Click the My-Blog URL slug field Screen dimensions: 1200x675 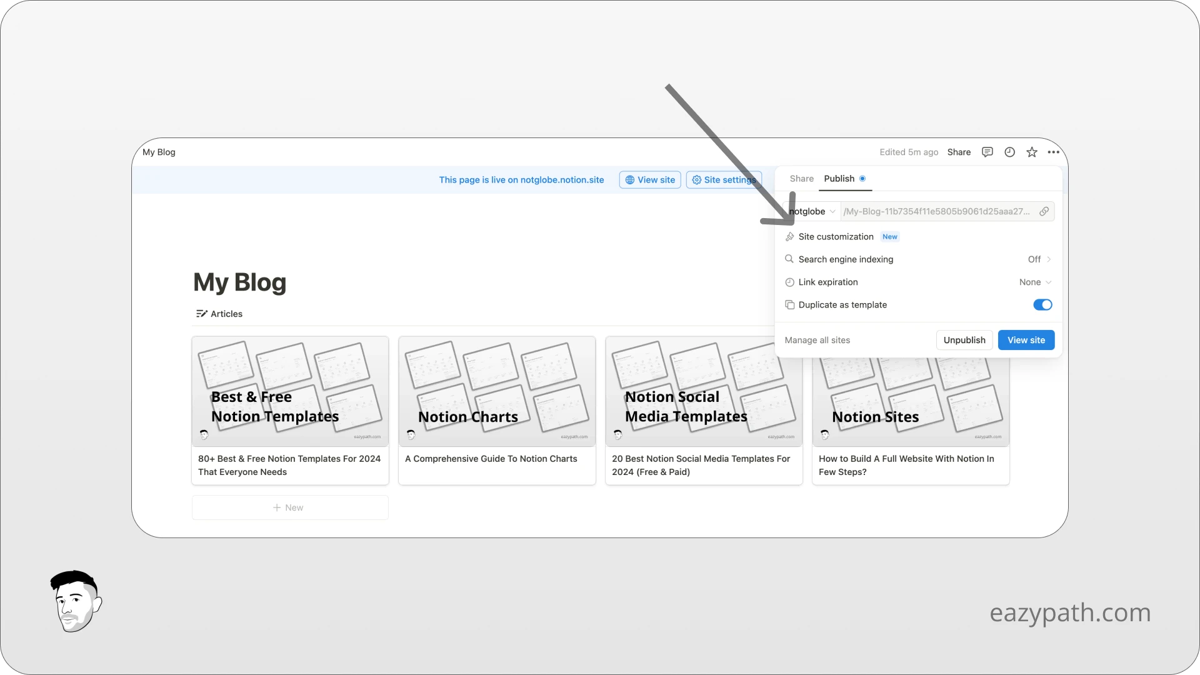937,211
